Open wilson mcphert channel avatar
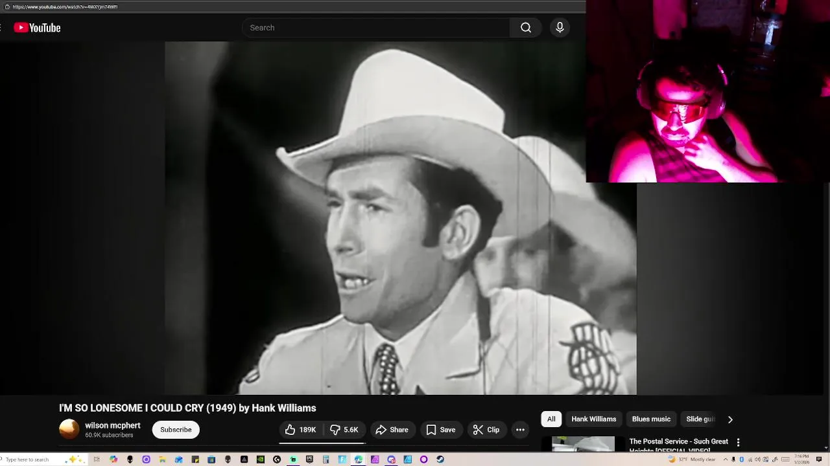Image resolution: width=830 pixels, height=466 pixels. (69, 429)
